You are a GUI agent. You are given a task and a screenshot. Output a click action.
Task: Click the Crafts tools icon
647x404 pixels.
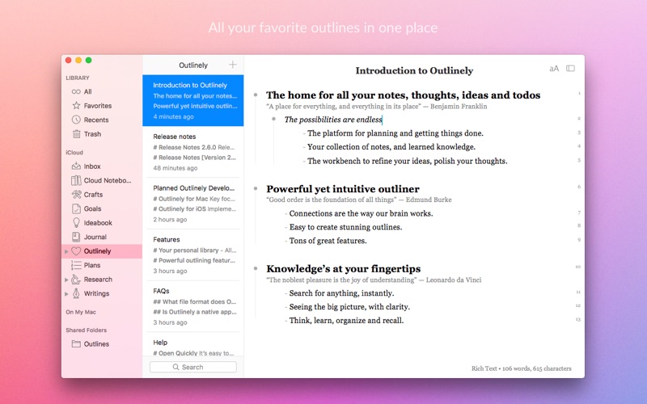click(76, 194)
